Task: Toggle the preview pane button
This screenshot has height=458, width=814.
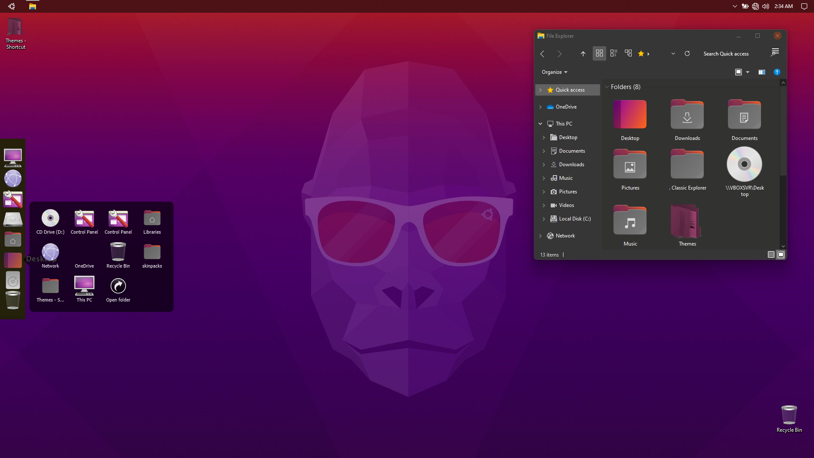Action: pos(761,72)
